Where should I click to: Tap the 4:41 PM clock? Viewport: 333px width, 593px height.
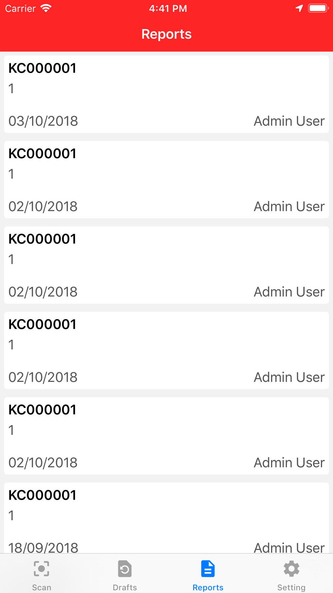[168, 8]
